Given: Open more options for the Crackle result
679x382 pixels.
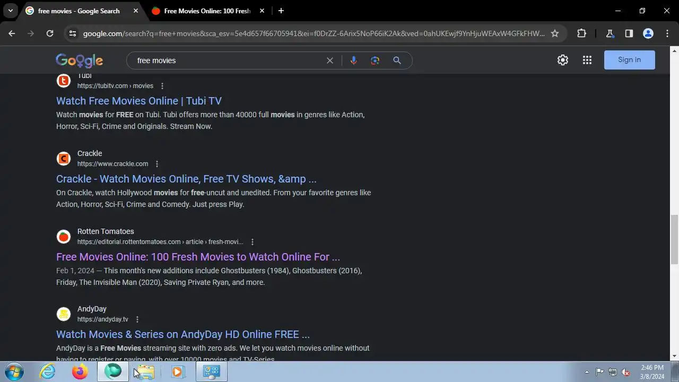Looking at the screenshot, I should [x=156, y=164].
